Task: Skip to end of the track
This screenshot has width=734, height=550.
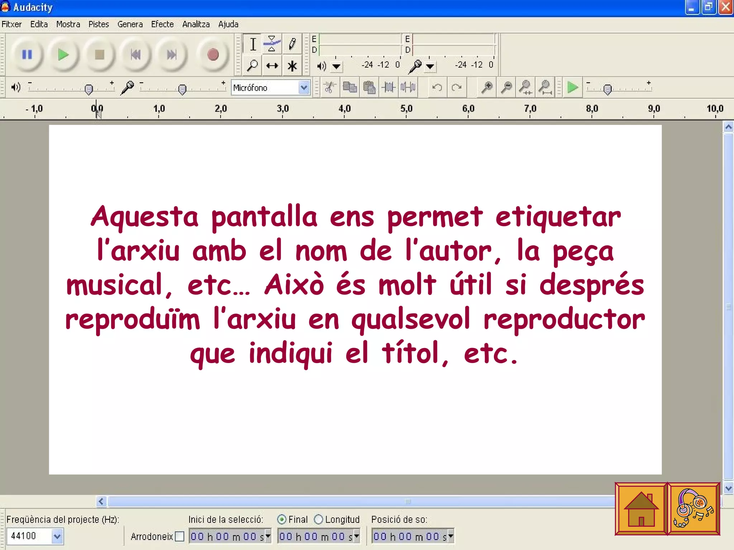Action: pyautogui.click(x=172, y=55)
